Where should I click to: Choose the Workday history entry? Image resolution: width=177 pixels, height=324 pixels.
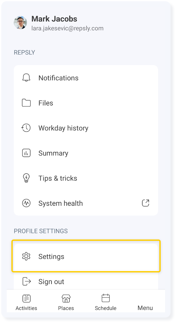pyautogui.click(x=86, y=128)
